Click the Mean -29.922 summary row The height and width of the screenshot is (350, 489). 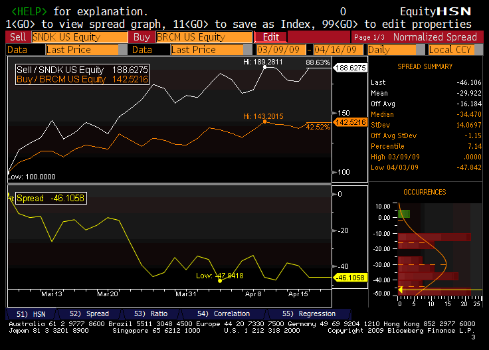click(x=426, y=93)
